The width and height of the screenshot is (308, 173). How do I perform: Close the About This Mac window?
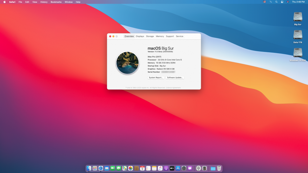pos(110,36)
